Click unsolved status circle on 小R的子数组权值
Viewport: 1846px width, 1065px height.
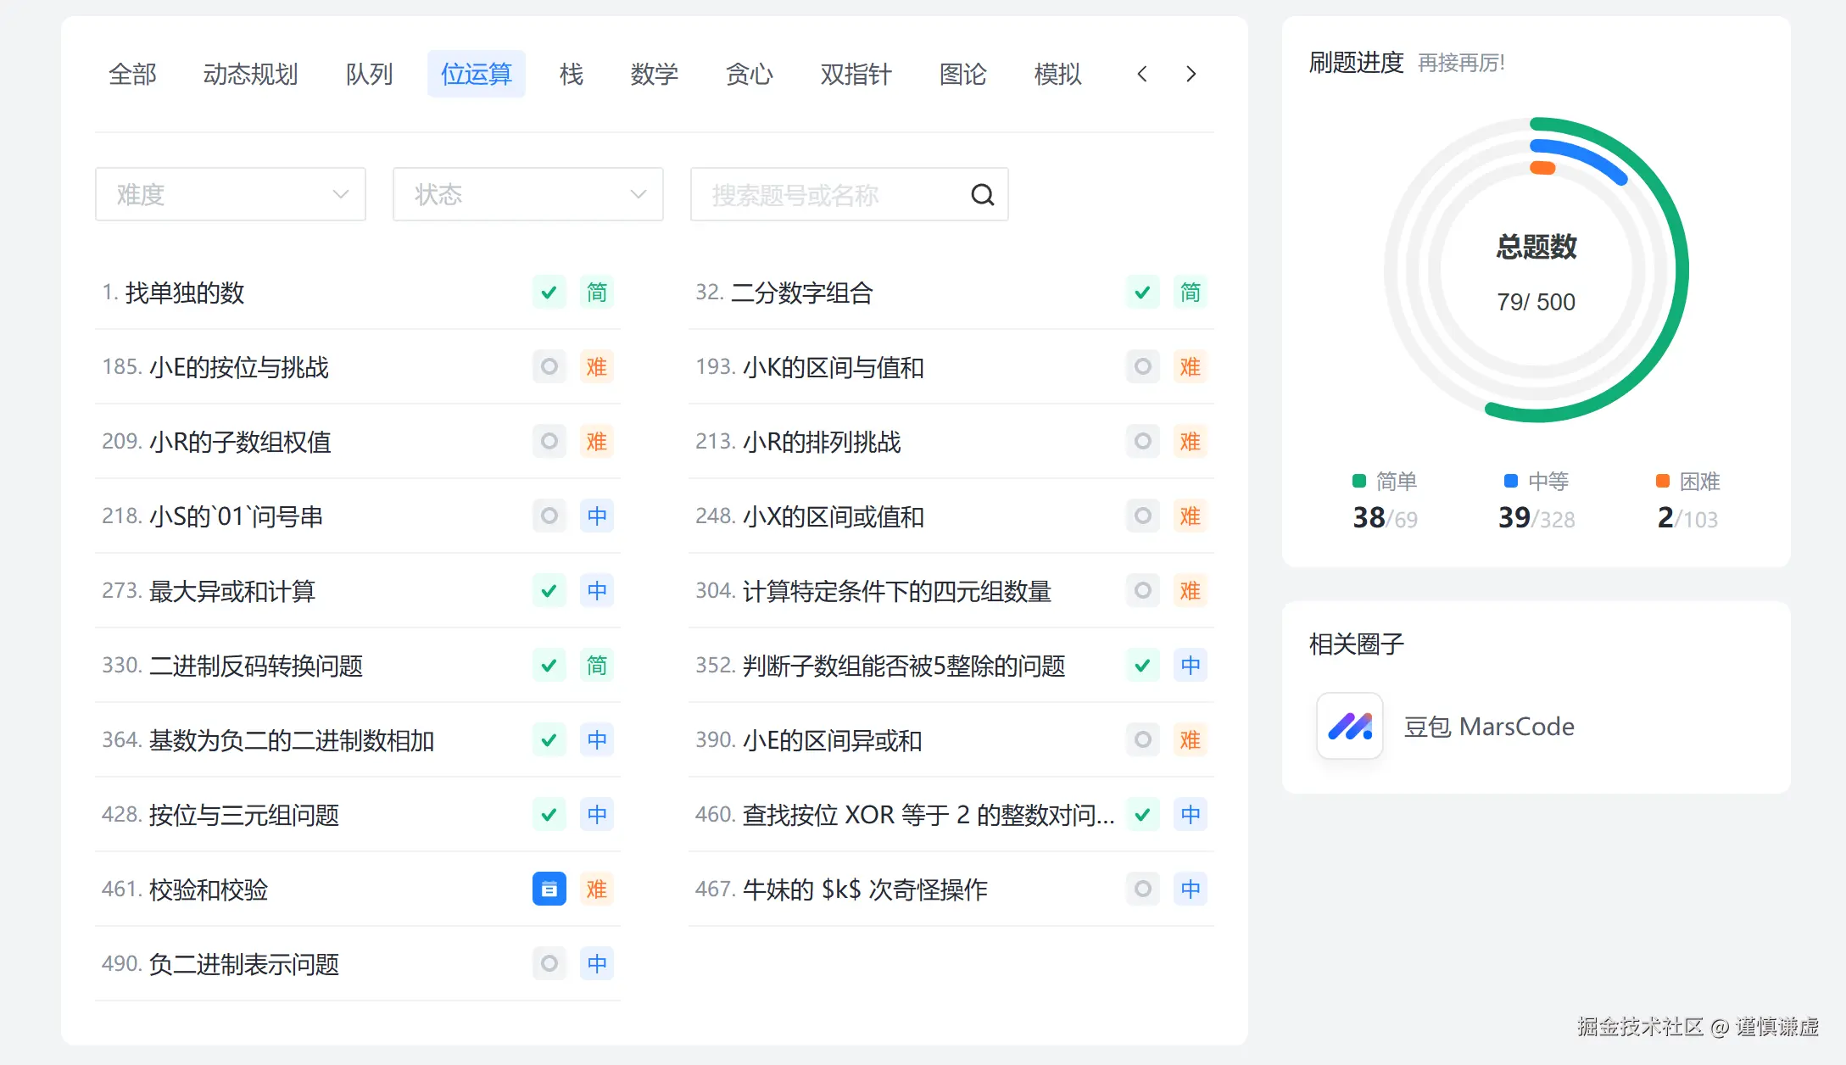(x=549, y=442)
